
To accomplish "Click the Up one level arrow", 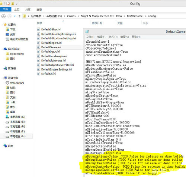I will tap(19, 16).
